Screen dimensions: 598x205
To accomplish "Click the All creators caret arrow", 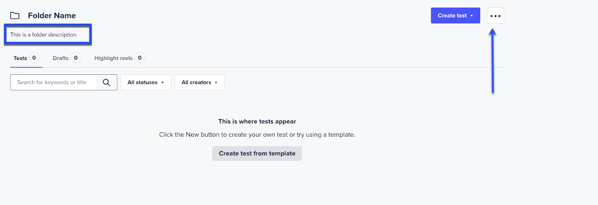I will (216, 83).
